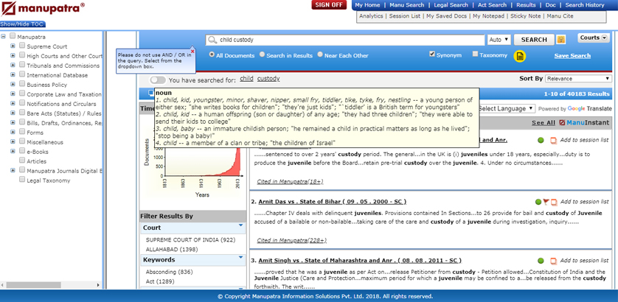Click red flag icon for Arnit Das result
618x302 pixels.
[546, 202]
